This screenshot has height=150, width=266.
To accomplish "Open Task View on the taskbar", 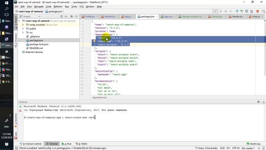I will [x=7, y=15].
